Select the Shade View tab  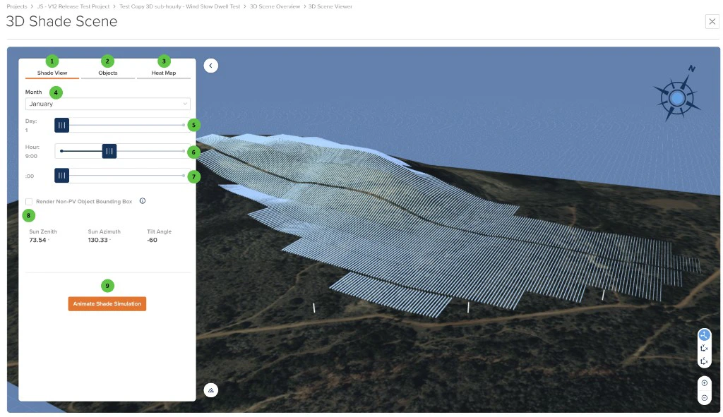coord(52,73)
